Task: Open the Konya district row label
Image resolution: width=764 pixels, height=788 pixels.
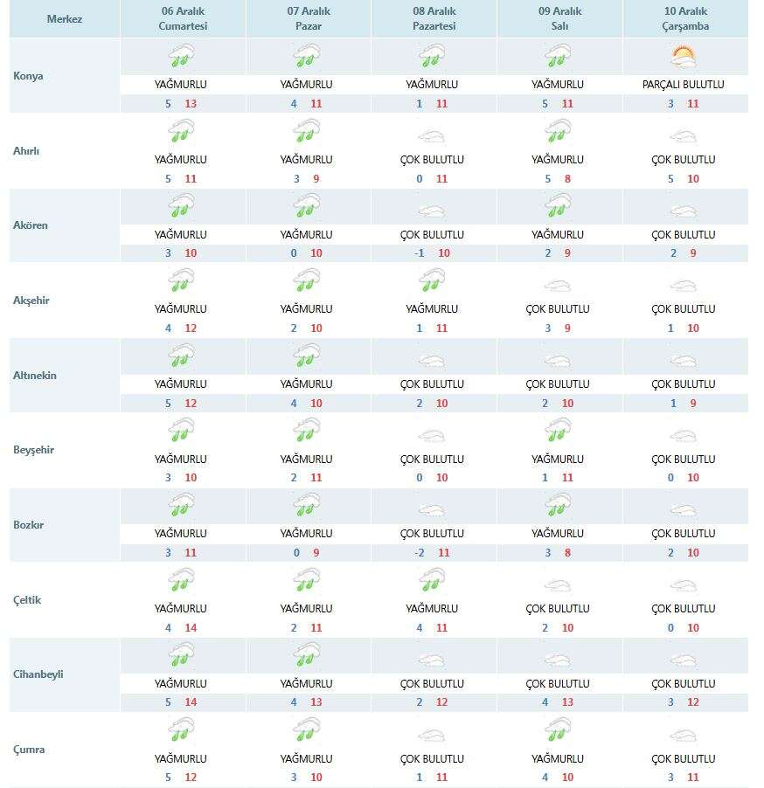Action: 29,76
